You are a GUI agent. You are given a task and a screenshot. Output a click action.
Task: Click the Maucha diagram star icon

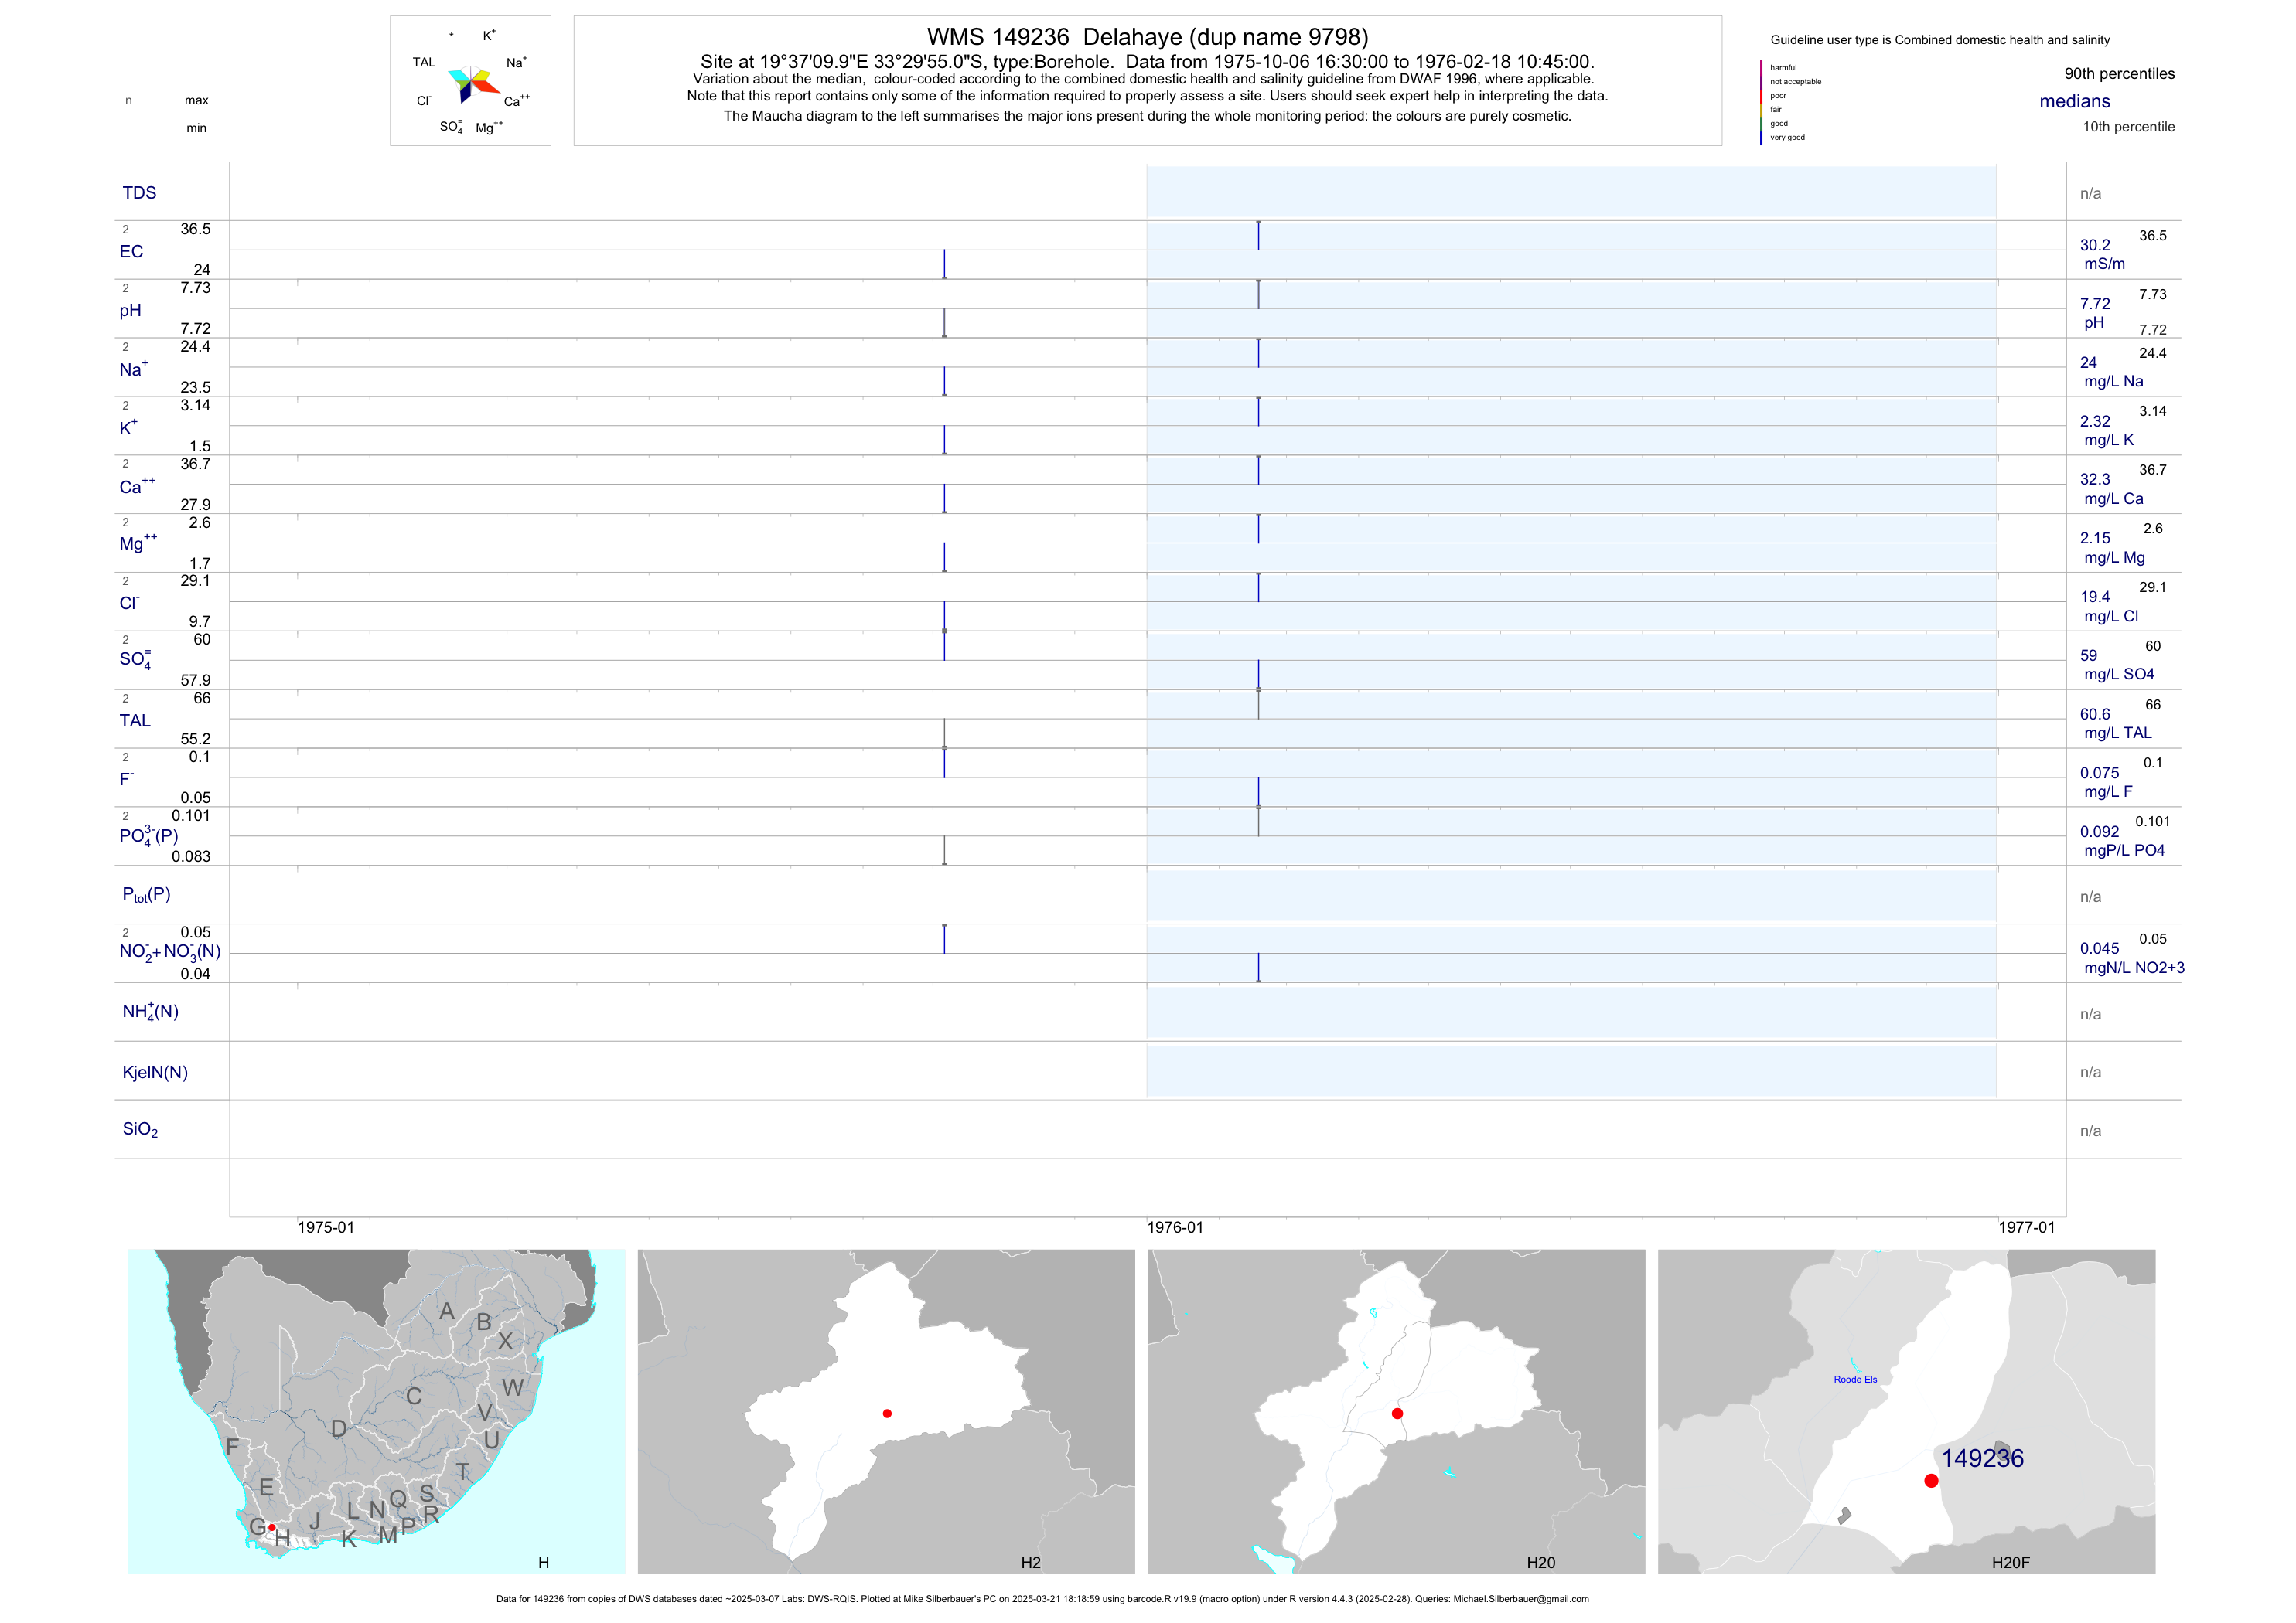tap(471, 83)
